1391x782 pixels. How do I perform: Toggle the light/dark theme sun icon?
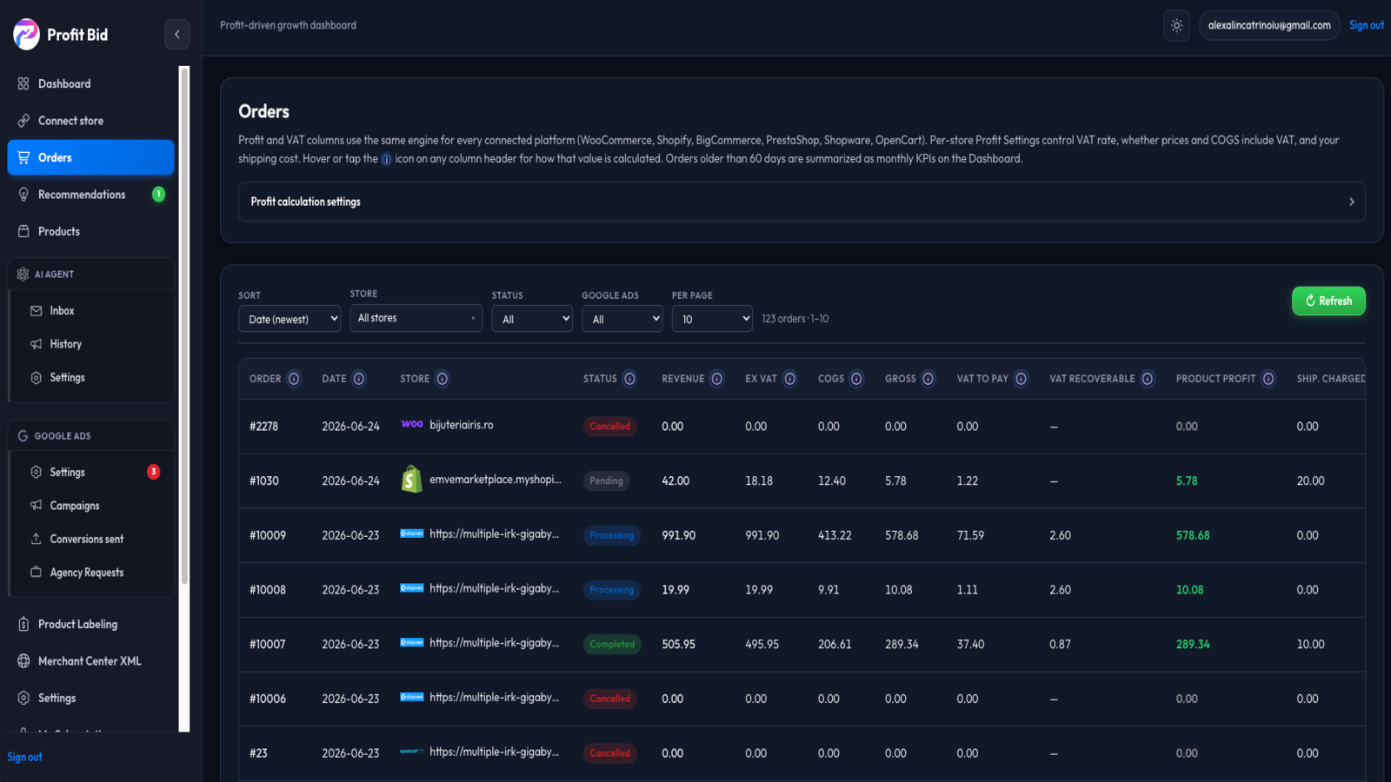click(x=1176, y=25)
